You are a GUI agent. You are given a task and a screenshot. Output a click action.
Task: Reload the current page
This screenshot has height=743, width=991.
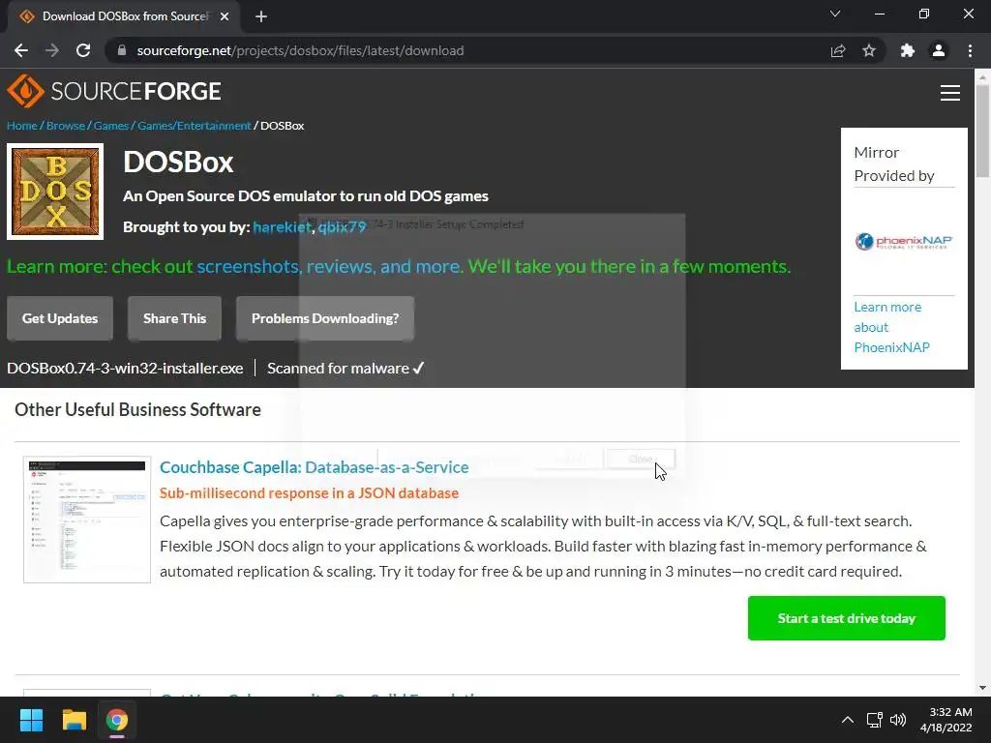click(x=83, y=50)
